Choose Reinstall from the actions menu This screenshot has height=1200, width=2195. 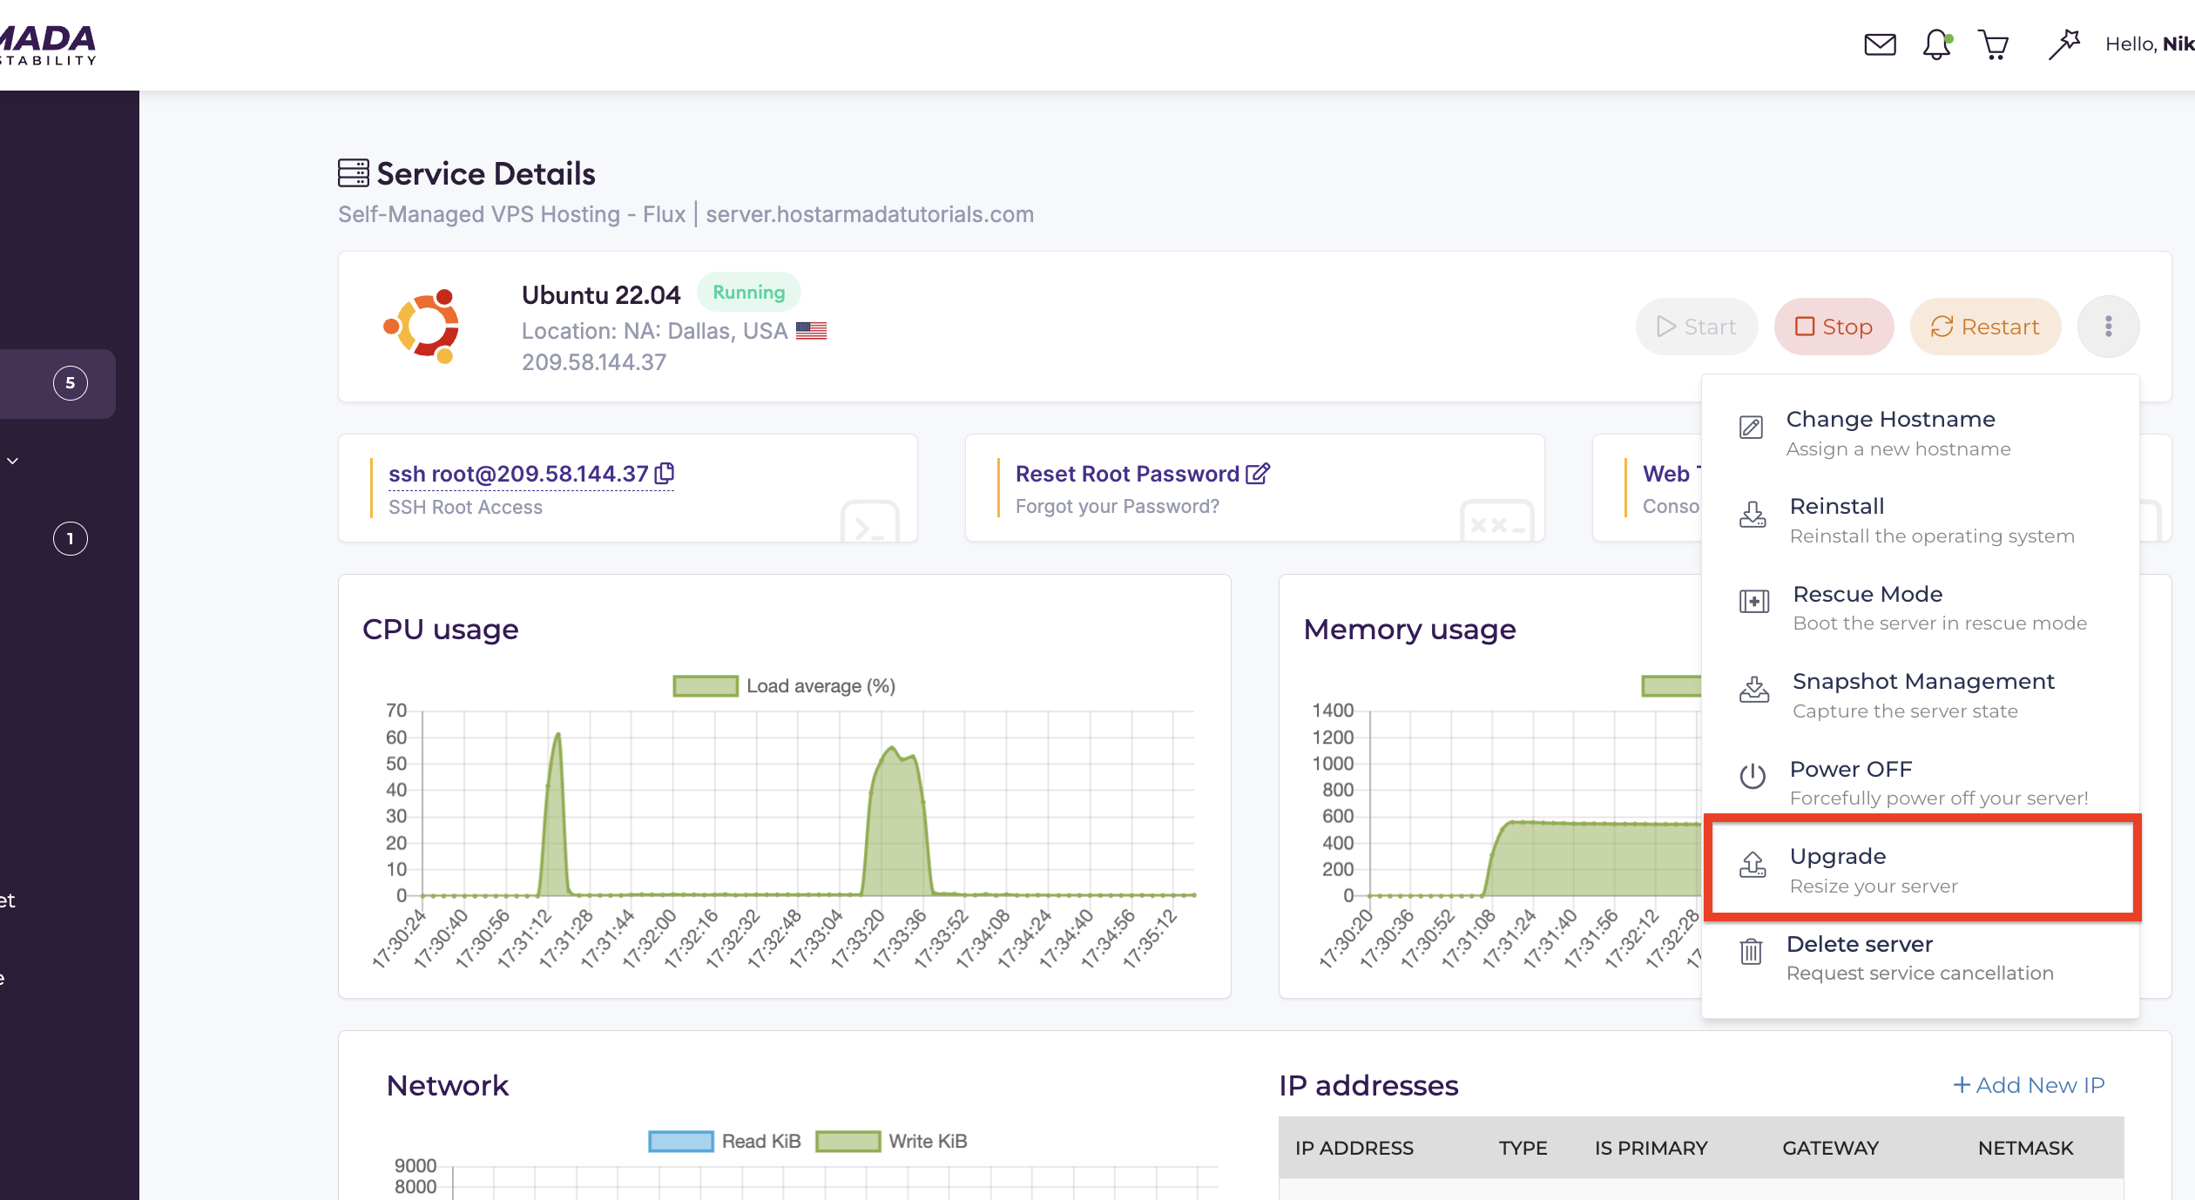1920,520
